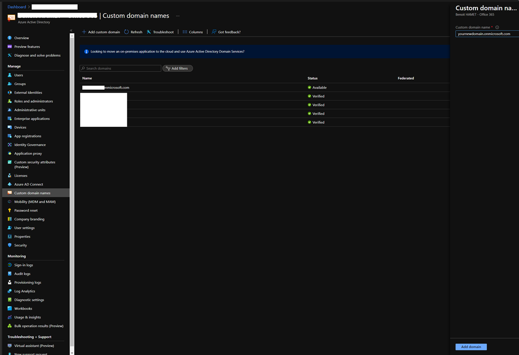The image size is (519, 355).
Task: Open Password reset in sidebar
Action: 26,210
